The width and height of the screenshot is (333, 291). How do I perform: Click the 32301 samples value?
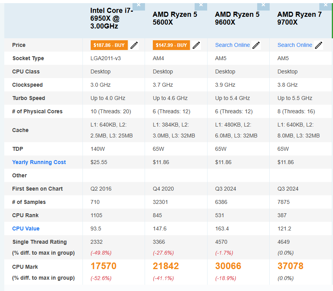[160, 202]
